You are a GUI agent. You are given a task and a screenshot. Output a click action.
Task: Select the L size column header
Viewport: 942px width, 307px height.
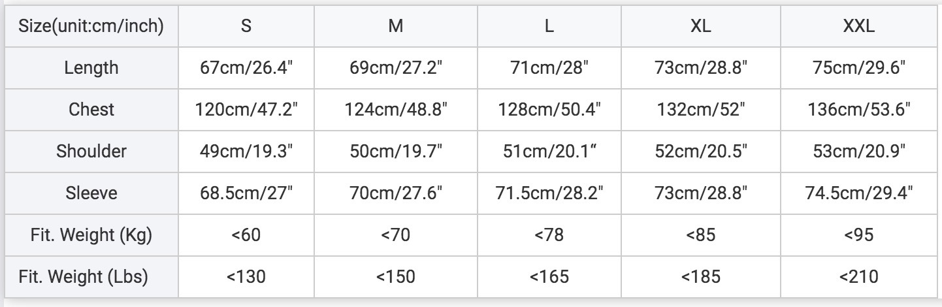coord(549,25)
